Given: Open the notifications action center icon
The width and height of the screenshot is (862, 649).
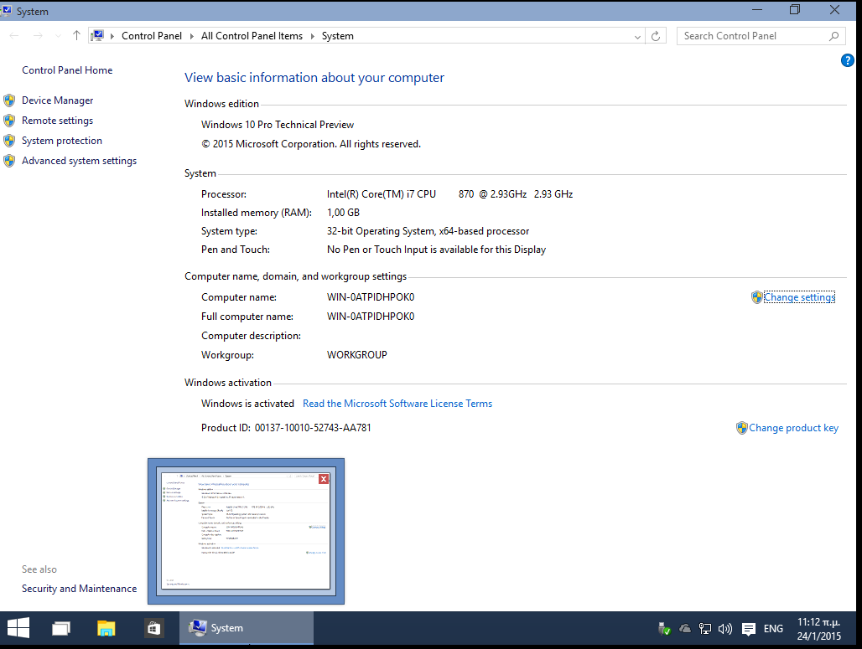Looking at the screenshot, I should click(748, 629).
